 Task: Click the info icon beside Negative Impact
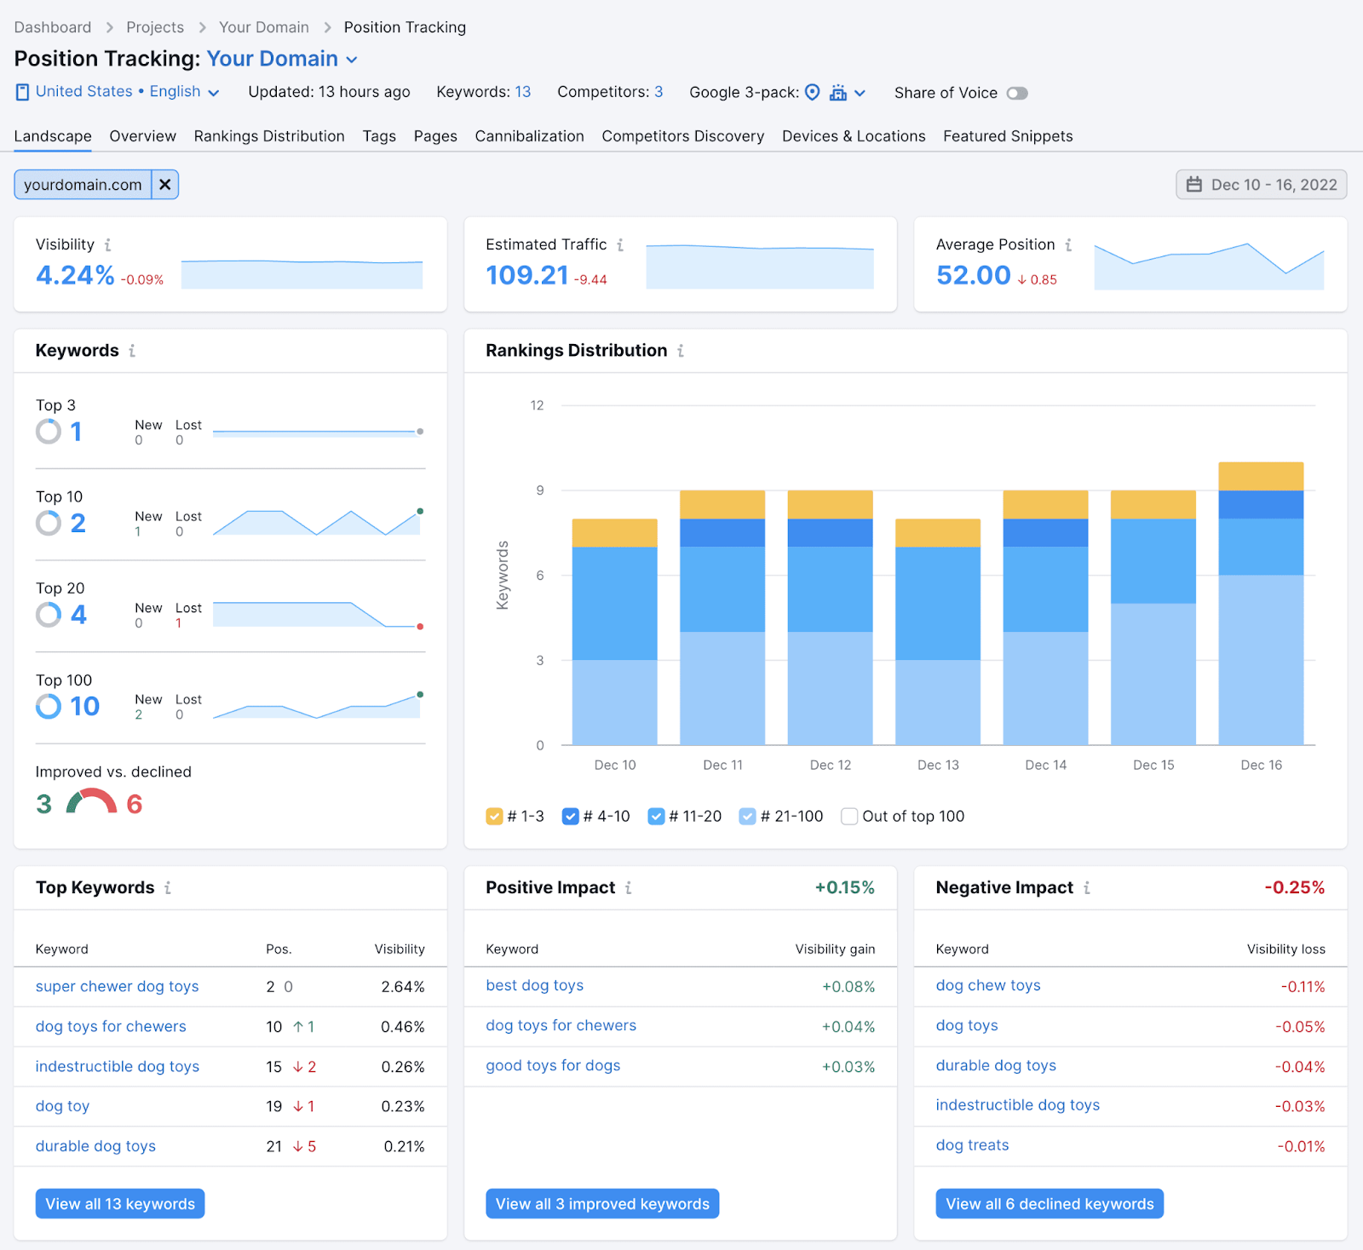pos(1086,887)
